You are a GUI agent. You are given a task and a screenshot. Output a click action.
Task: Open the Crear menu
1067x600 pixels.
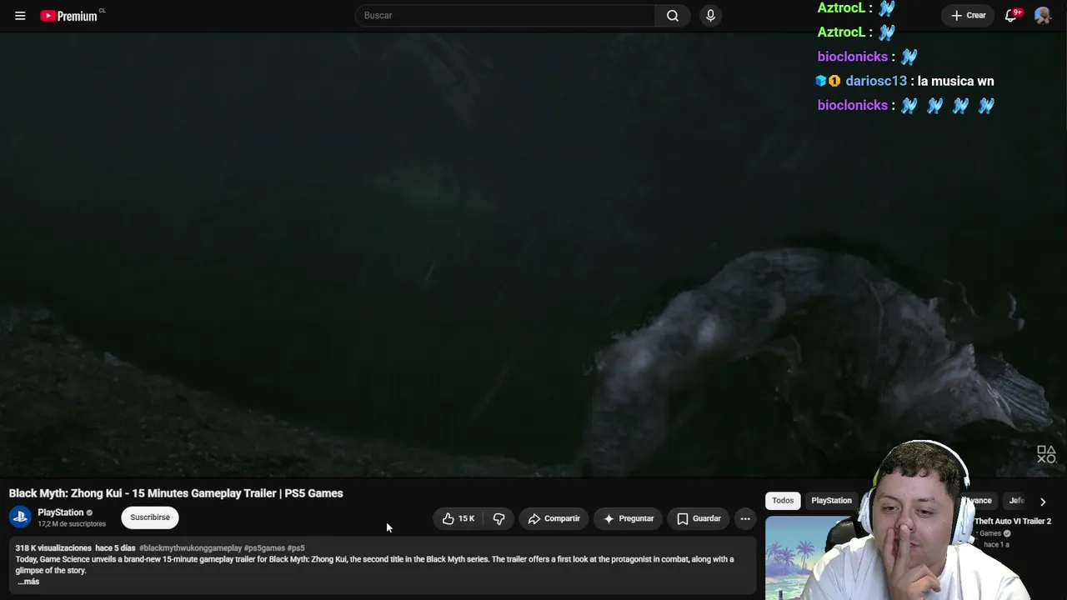(x=968, y=16)
